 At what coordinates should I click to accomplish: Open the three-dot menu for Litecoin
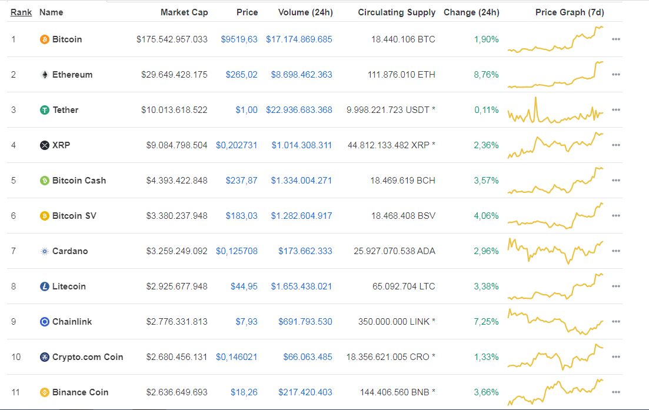616,286
